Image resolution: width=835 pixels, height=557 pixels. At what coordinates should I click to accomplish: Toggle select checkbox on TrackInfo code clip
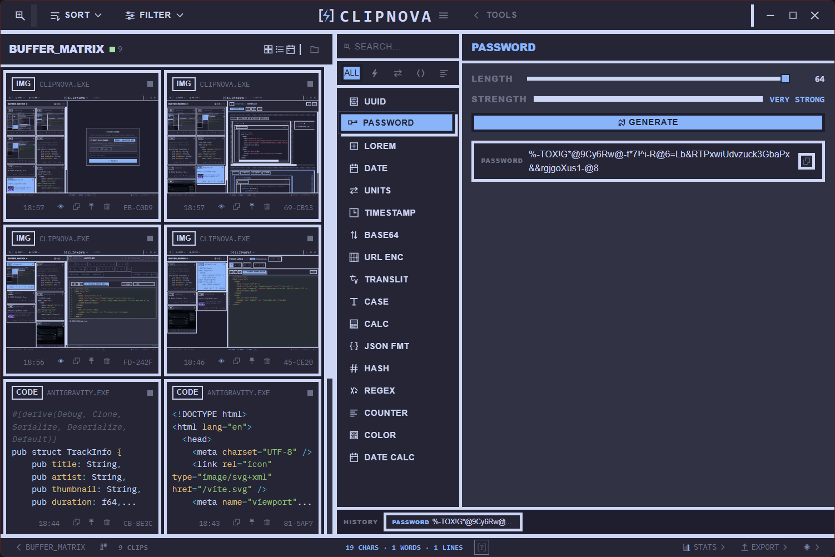[150, 393]
